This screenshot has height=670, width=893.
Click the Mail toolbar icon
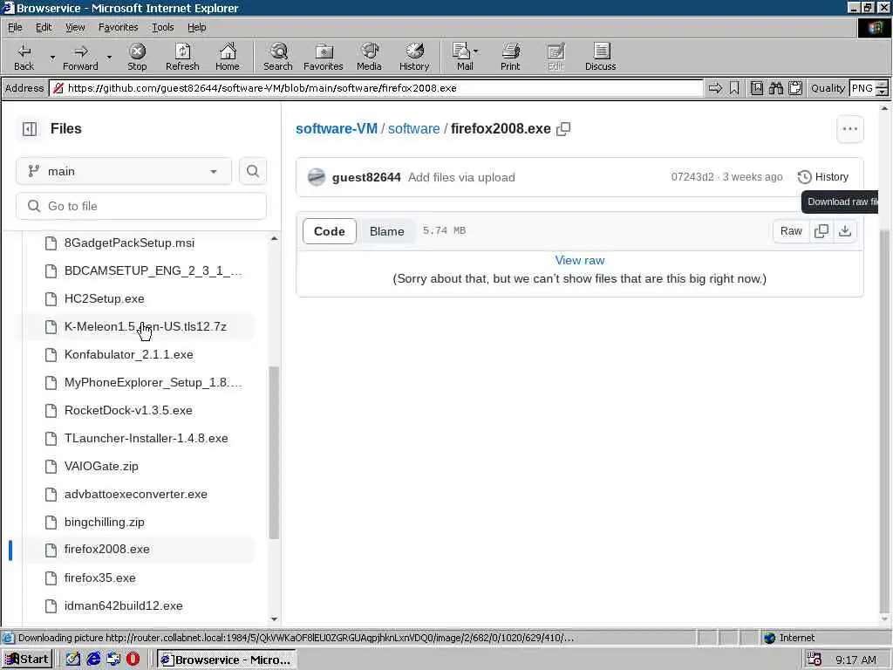pos(465,57)
